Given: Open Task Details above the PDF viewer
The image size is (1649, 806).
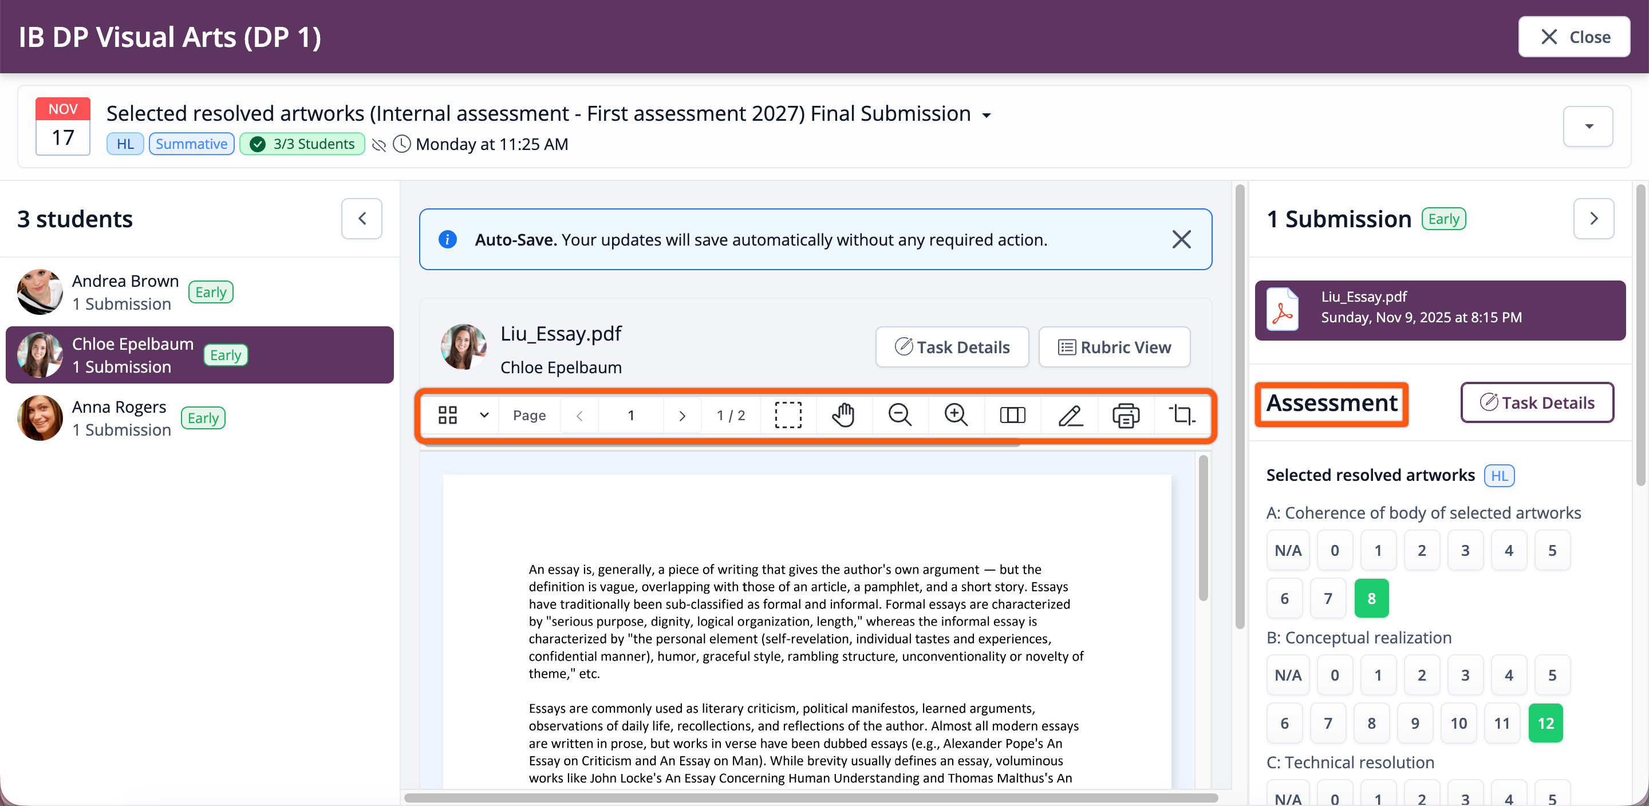Looking at the screenshot, I should click(952, 347).
